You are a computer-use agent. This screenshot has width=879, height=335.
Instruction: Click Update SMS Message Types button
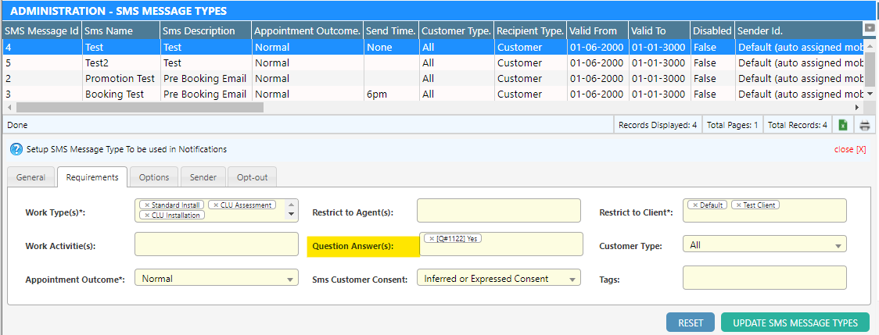tap(795, 323)
